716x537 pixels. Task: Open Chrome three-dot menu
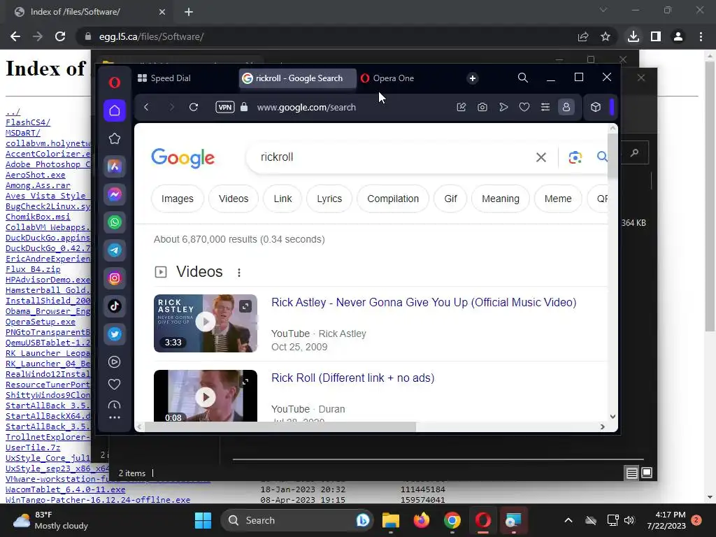pyautogui.click(x=701, y=36)
